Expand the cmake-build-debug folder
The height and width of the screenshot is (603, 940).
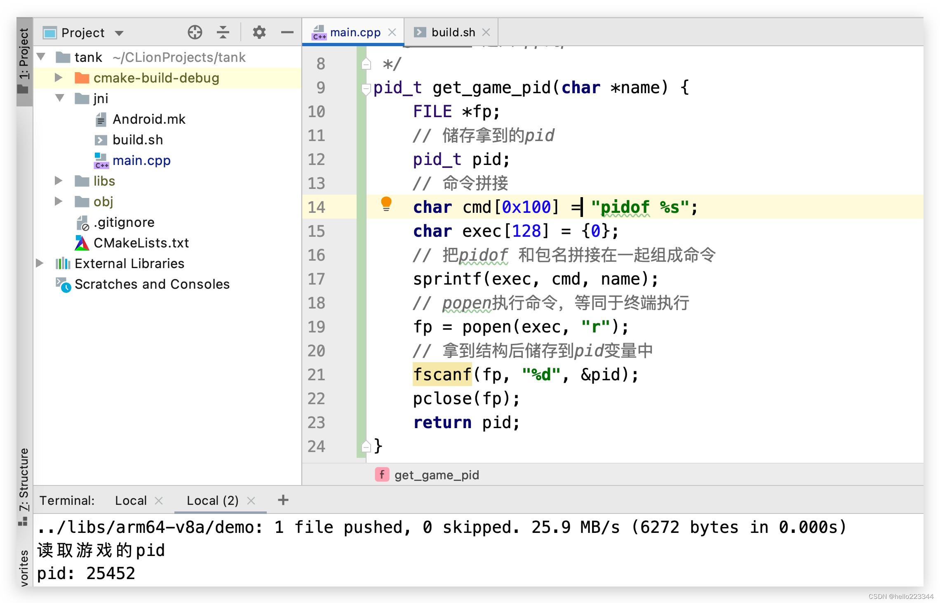click(59, 78)
